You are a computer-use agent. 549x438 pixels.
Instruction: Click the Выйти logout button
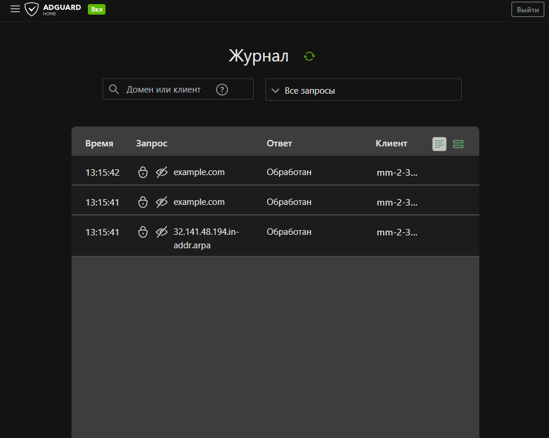pyautogui.click(x=528, y=9)
